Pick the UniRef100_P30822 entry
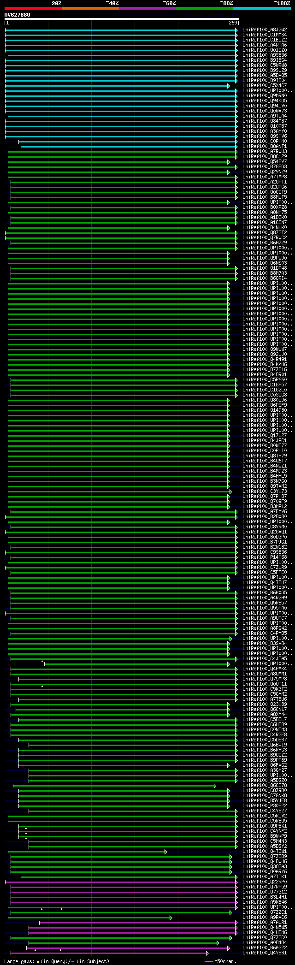Image resolution: width=295 pixels, height=965 pixels. (x=265, y=806)
